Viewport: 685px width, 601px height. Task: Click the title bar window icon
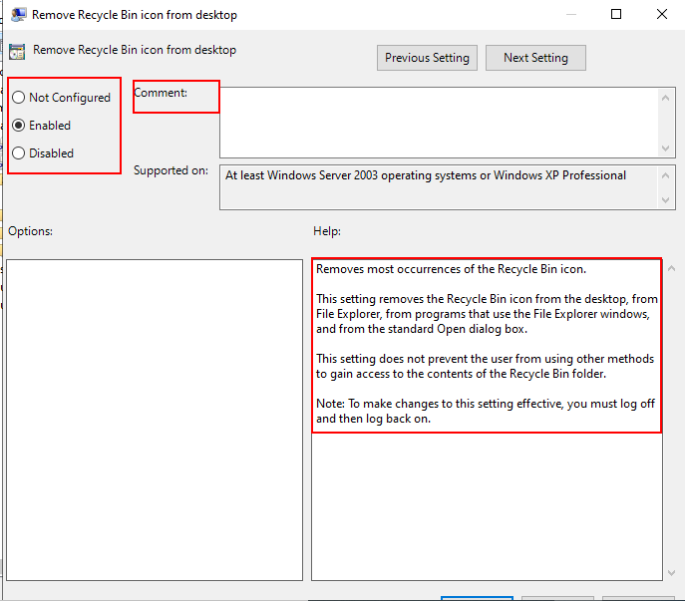(18, 14)
